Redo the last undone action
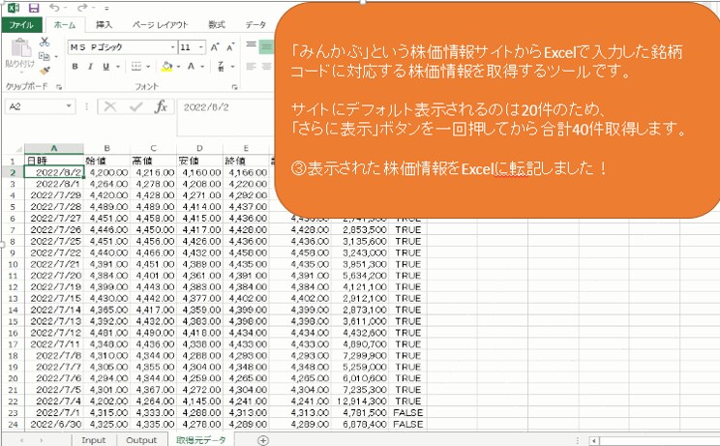The image size is (720, 446). click(82, 8)
